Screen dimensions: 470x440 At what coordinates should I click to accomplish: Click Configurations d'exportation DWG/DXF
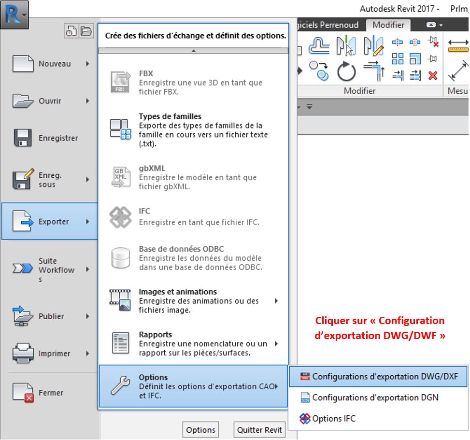tap(378, 376)
